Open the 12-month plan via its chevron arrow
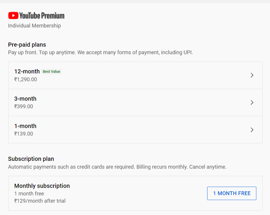 point(252,75)
